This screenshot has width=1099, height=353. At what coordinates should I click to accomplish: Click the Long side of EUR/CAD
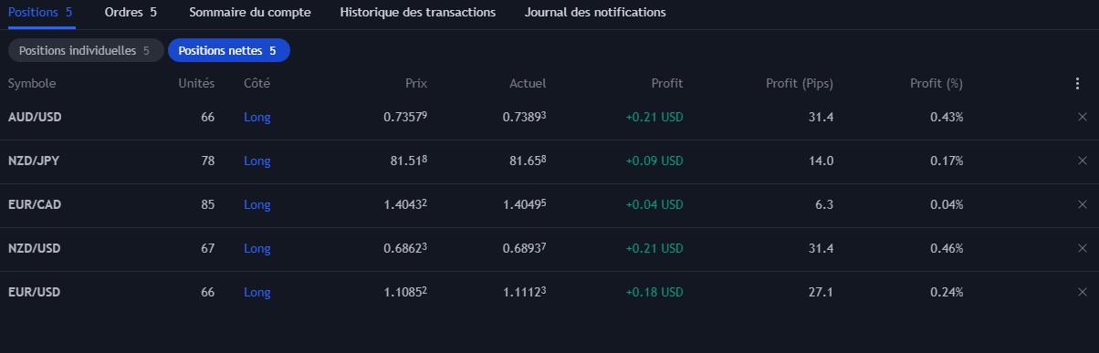(x=257, y=204)
